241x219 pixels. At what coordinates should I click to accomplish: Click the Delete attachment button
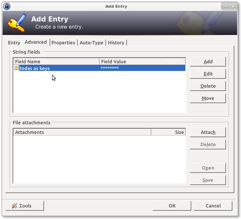tap(208, 145)
